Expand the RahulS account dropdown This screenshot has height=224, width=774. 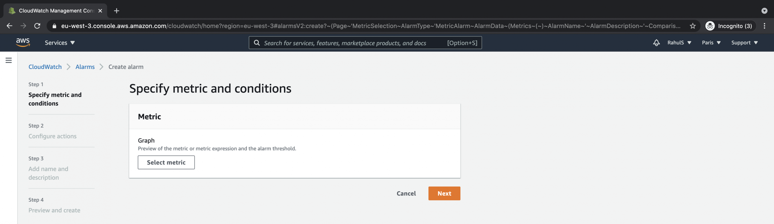(x=679, y=42)
